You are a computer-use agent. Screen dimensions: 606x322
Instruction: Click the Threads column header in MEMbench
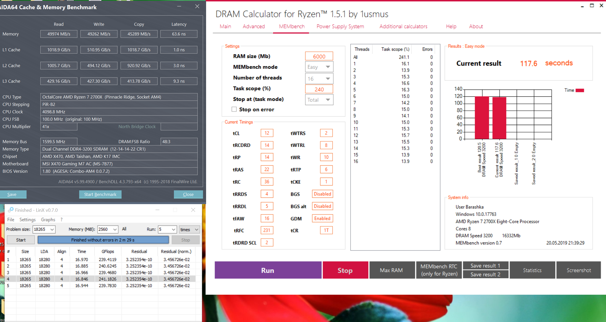(x=362, y=49)
